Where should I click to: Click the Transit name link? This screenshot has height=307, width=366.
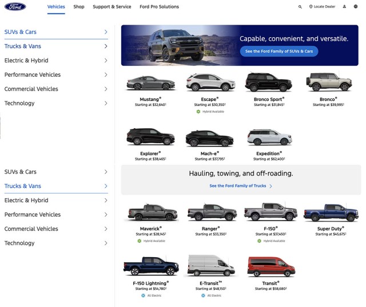tap(270, 283)
